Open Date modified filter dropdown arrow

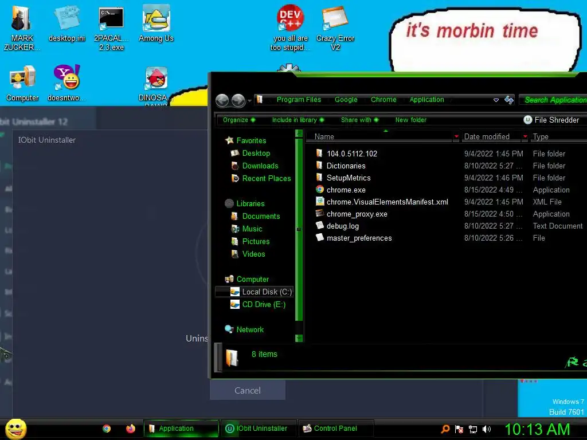525,136
